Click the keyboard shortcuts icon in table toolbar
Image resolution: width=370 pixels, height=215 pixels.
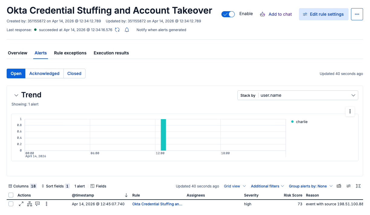(339, 186)
